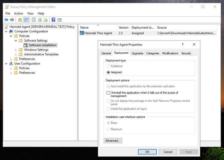Screen dimensions: 224x160
Task: Enable Uninstall when out of scope checkbox
Action: (108, 93)
